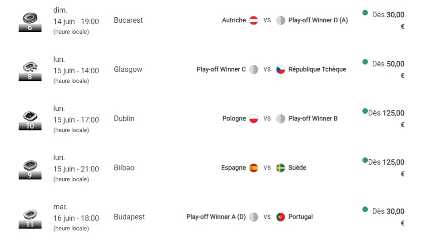Click the Spain flag icon
The height and width of the screenshot is (240, 426).
(253, 168)
